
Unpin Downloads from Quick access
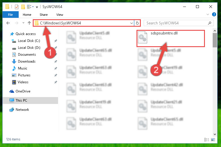coord(56,61)
